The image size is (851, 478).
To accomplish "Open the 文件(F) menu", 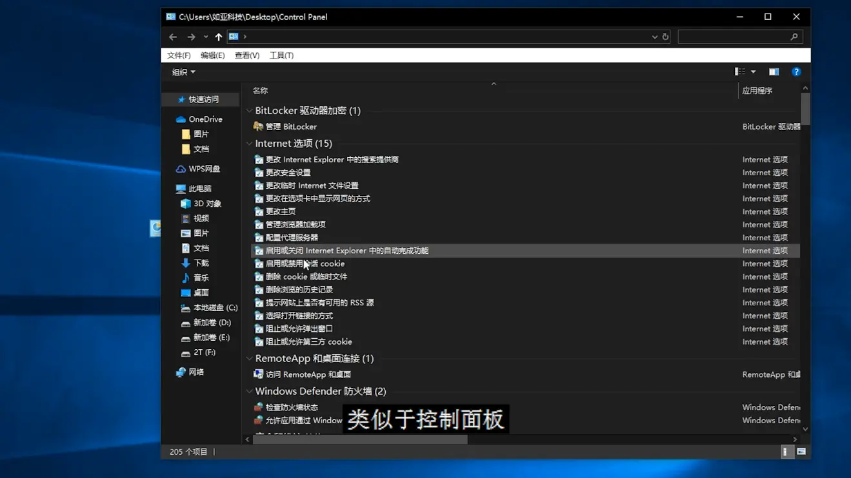I will [179, 55].
